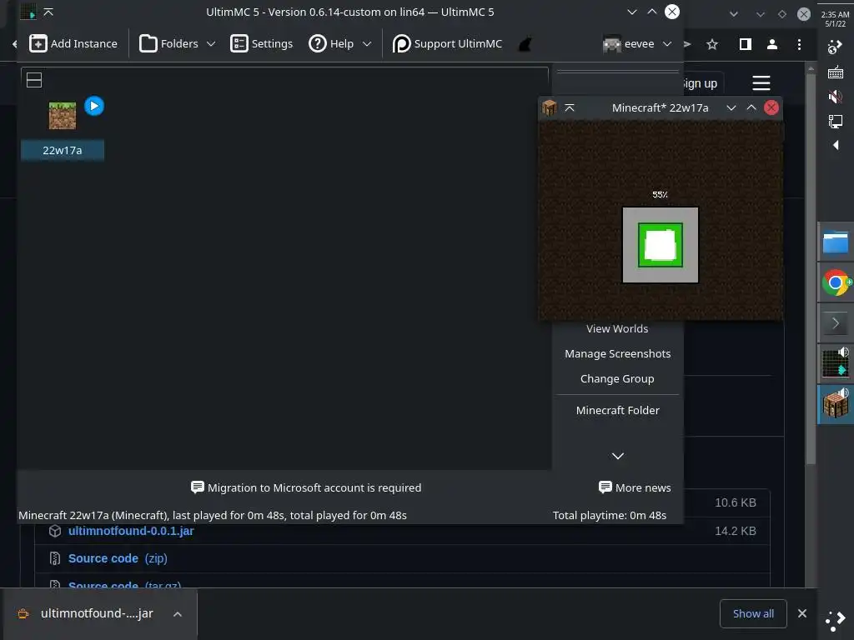This screenshot has height=640, width=854.
Task: Click the black cat icon in toolbar
Action: pos(525,44)
